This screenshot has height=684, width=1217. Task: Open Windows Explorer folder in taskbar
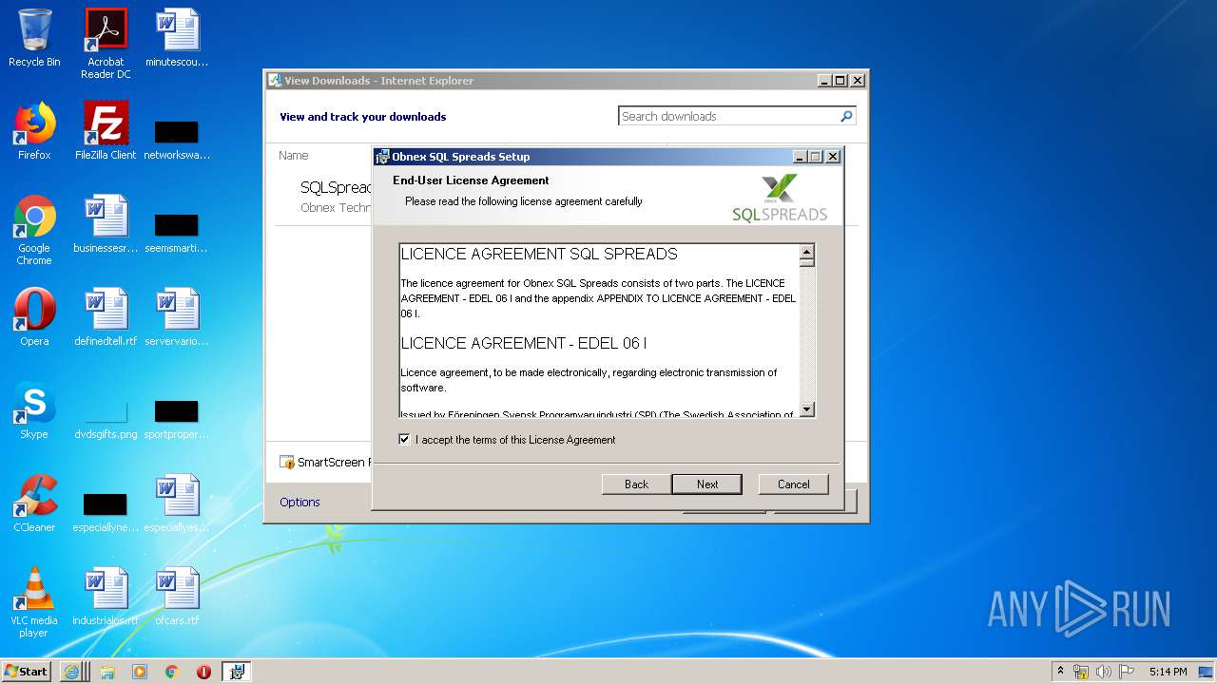(x=107, y=672)
